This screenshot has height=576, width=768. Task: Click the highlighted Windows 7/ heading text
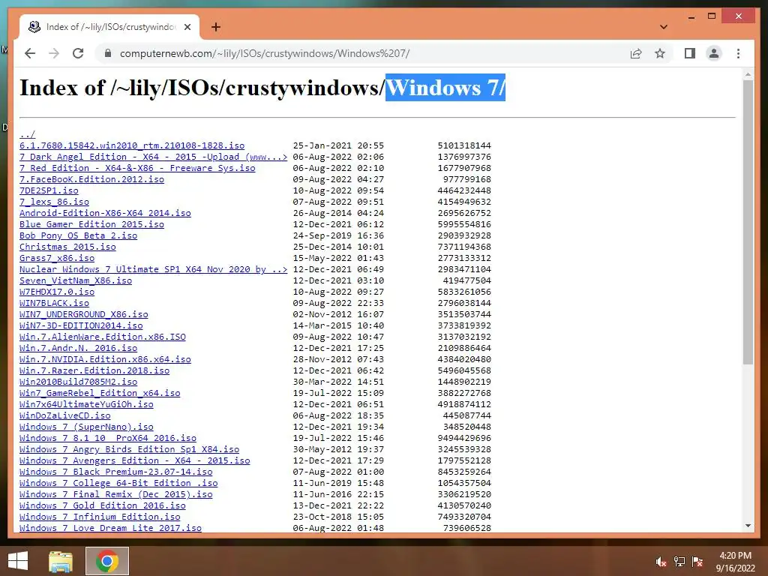(x=445, y=88)
